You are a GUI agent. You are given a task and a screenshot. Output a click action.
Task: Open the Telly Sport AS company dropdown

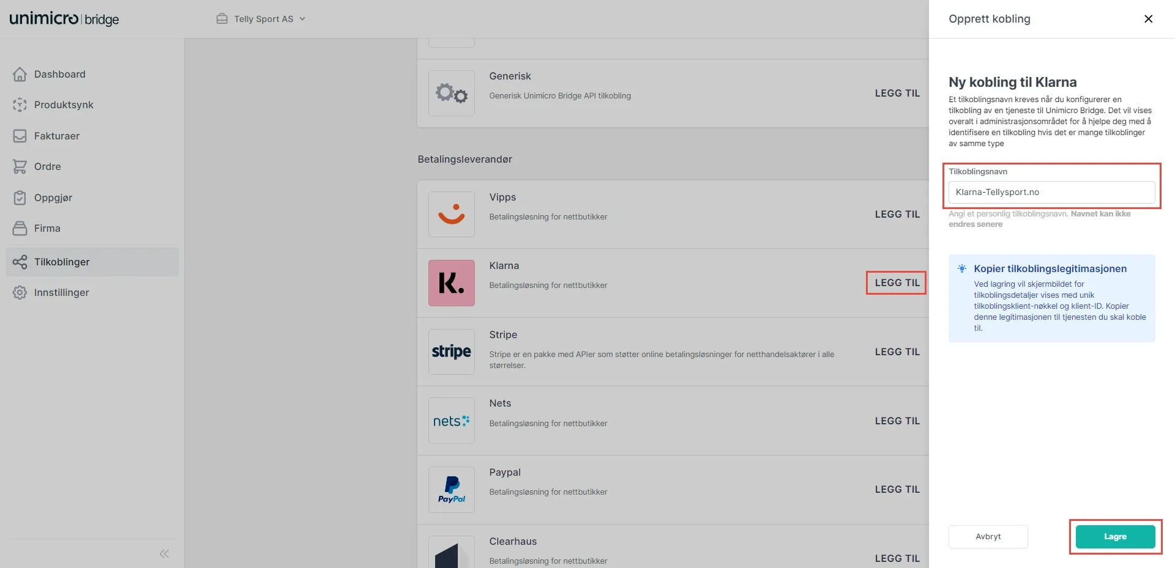tap(262, 19)
